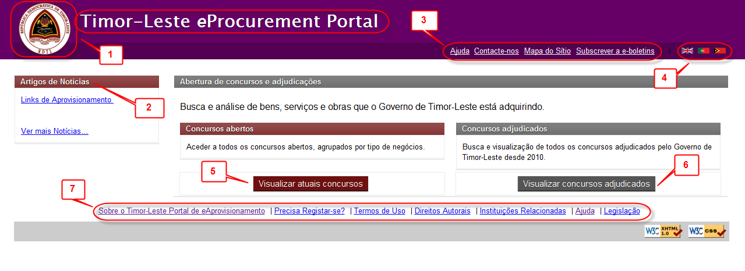Click Legislação link in the footer
Image resolution: width=745 pixels, height=271 pixels.
pos(622,211)
